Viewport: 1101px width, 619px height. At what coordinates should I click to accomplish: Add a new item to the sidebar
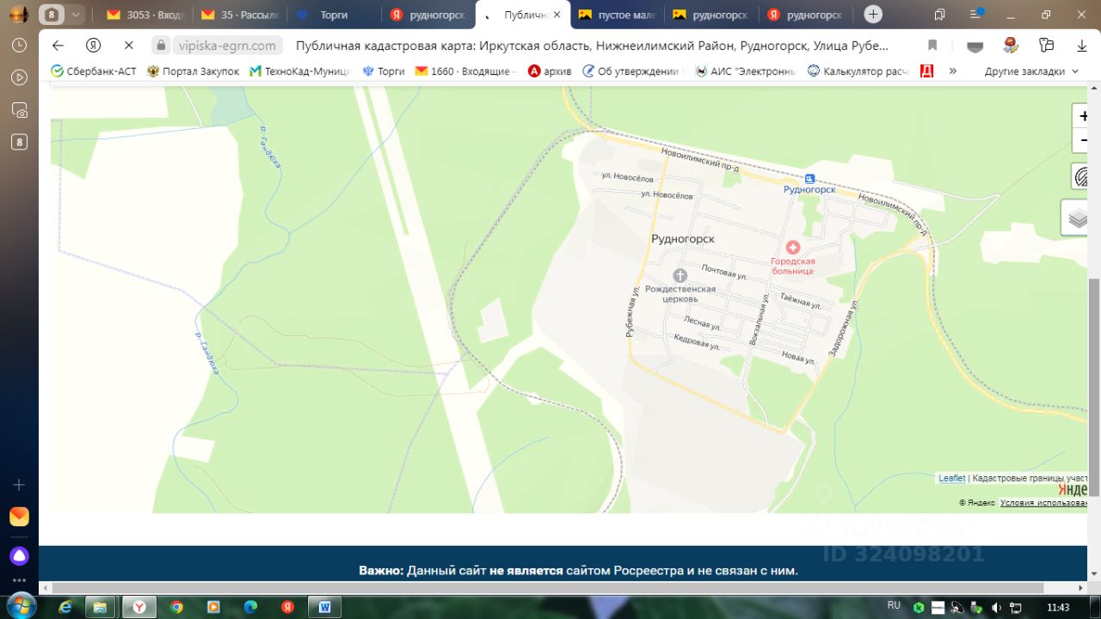tap(19, 485)
